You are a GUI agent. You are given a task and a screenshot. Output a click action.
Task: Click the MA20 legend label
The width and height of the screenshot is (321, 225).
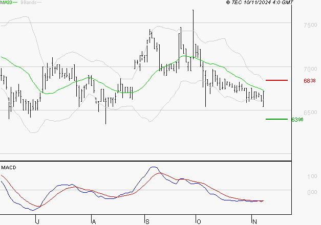click(x=6, y=3)
